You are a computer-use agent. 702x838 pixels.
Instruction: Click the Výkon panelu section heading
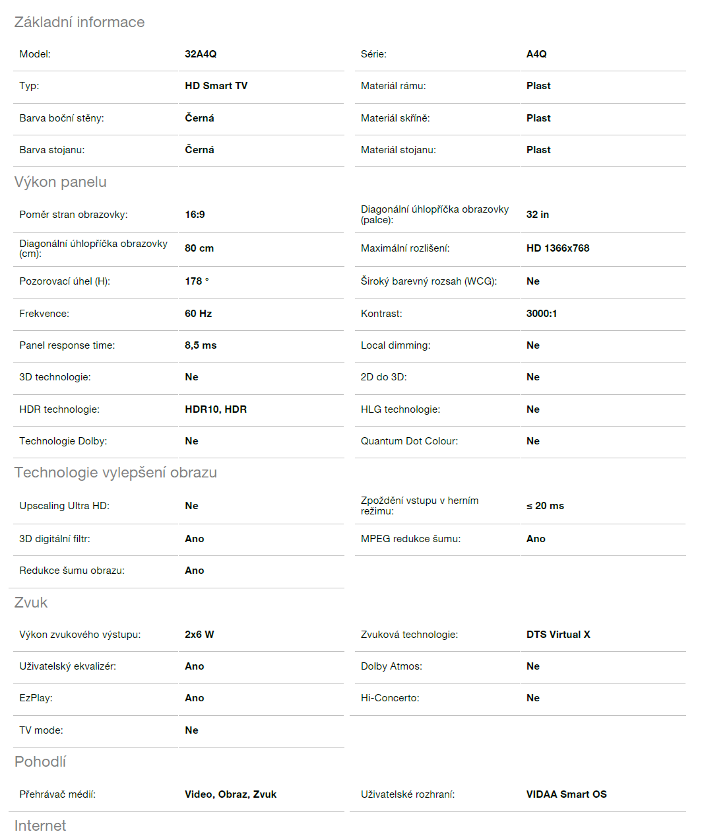coord(60,182)
